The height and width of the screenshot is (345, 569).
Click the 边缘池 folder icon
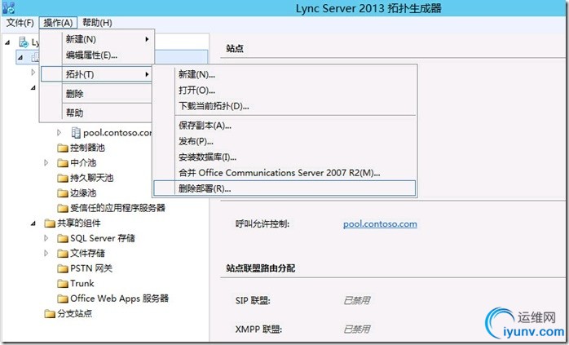click(63, 193)
